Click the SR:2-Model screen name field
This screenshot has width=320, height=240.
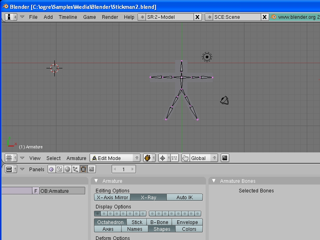(170, 17)
